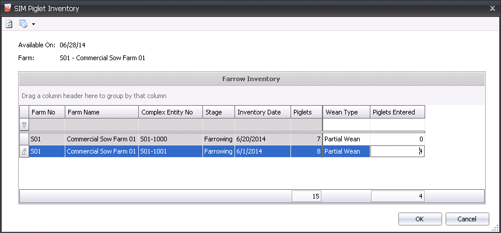Image resolution: width=501 pixels, height=233 pixels.
Task: Sort by the Inventory Date column header
Action: click(262, 112)
